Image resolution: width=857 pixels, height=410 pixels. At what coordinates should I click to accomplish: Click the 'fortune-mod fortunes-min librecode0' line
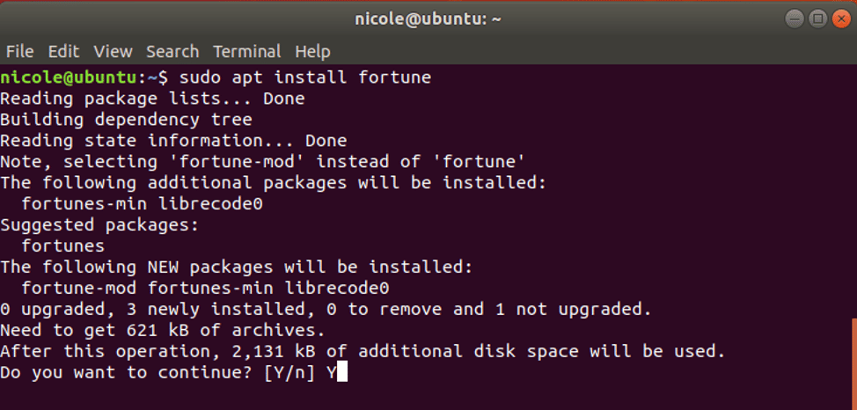pyautogui.click(x=205, y=288)
